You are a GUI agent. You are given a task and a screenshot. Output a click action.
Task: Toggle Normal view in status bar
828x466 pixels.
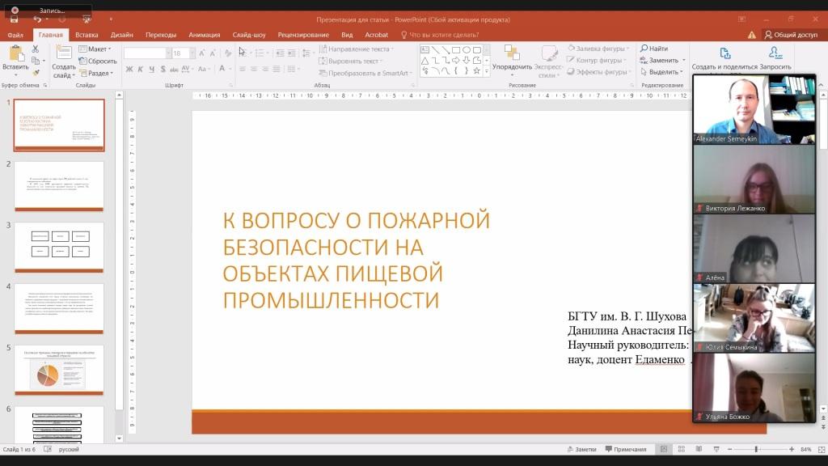pos(664,449)
